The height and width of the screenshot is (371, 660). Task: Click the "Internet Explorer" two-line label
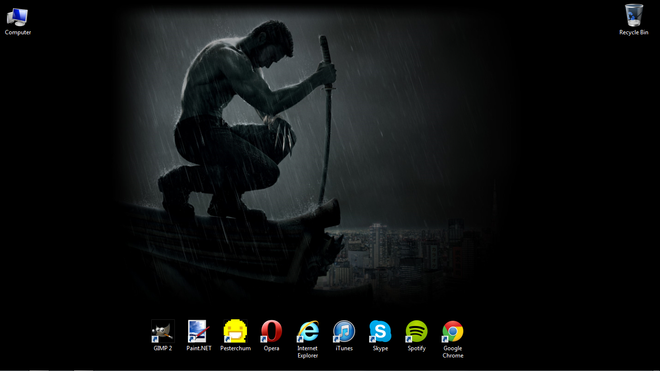point(307,351)
